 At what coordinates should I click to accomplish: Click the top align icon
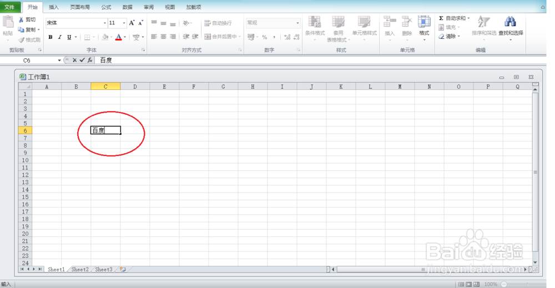pos(154,23)
